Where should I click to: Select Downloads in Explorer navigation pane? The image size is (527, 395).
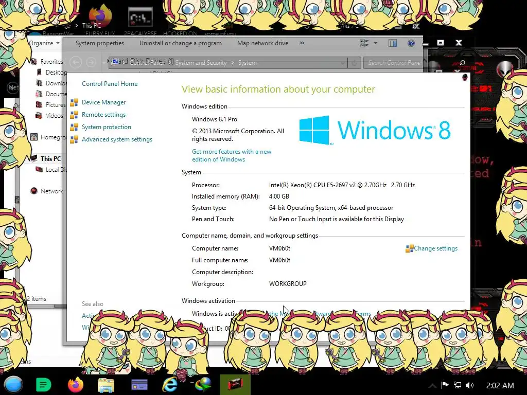pos(56,83)
